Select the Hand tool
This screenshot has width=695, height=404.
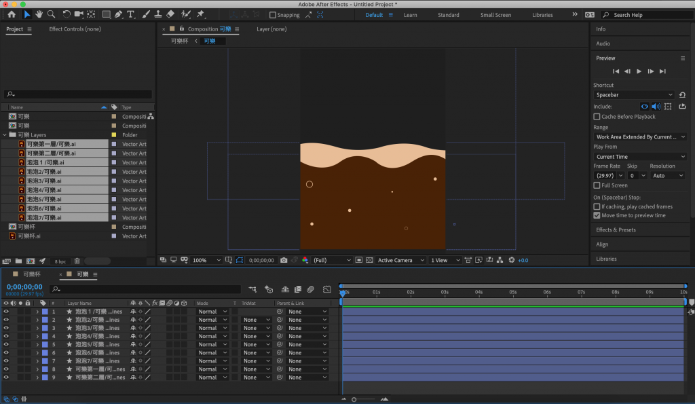click(39, 14)
